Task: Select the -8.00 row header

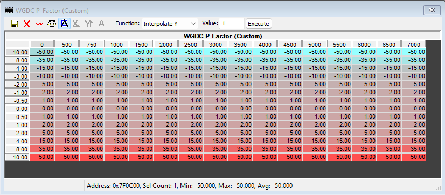Action: [x=17, y=60]
